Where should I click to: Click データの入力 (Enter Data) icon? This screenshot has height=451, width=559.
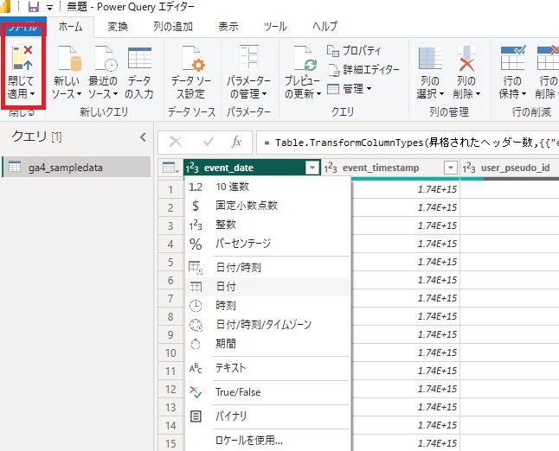140,58
